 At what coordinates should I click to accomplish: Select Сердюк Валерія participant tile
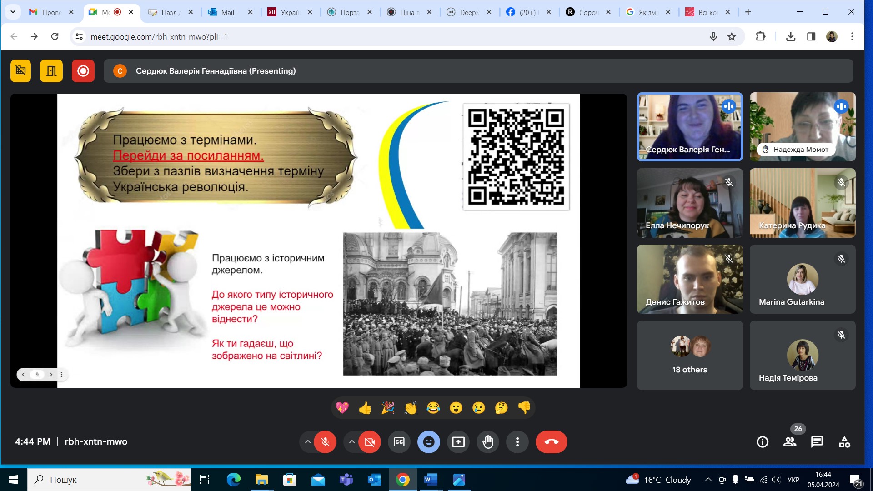tap(690, 127)
